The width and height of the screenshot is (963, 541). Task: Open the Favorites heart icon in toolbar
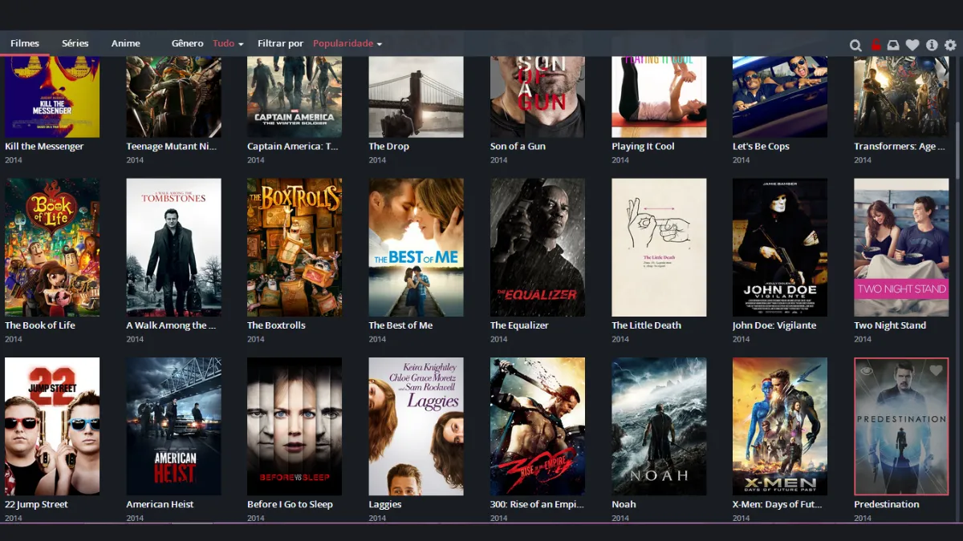tap(912, 46)
